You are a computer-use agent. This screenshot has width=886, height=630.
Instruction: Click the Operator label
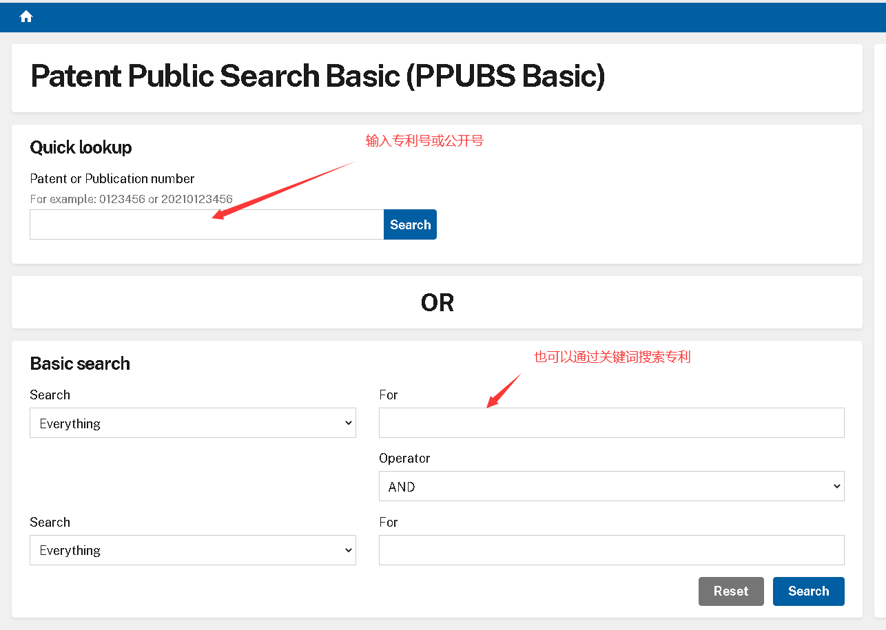click(404, 459)
